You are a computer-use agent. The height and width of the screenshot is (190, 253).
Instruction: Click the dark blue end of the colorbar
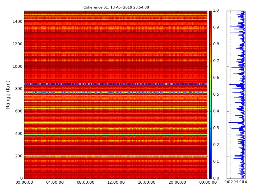210,175
